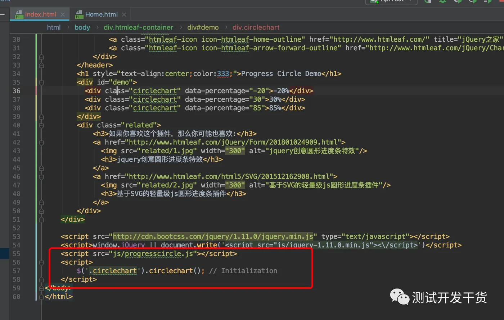Screen dimensions: 504x320
Task: Close the index.html tab
Action: 63,14
